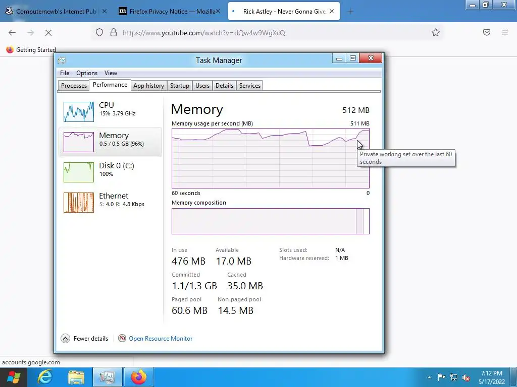Switch to the Services tab
517x387 pixels.
[x=250, y=86]
